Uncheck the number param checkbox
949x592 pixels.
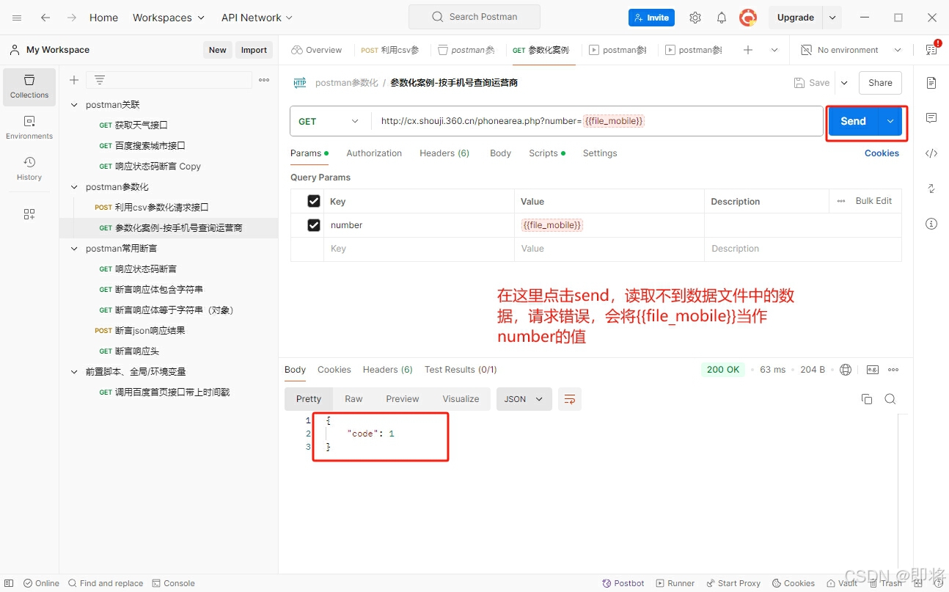314,225
